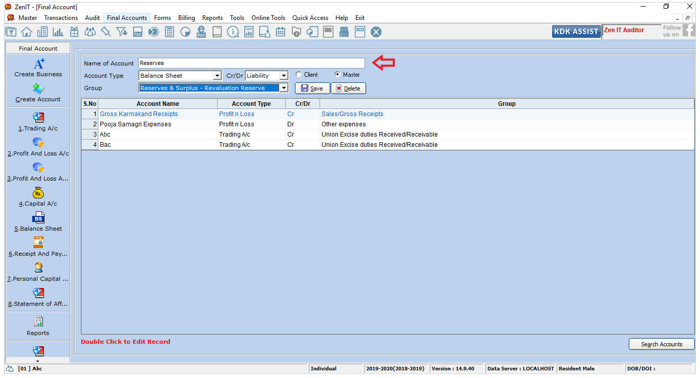This screenshot has height=378, width=700.
Task: Open the Capital A/c sidebar icon
Action: [38, 197]
